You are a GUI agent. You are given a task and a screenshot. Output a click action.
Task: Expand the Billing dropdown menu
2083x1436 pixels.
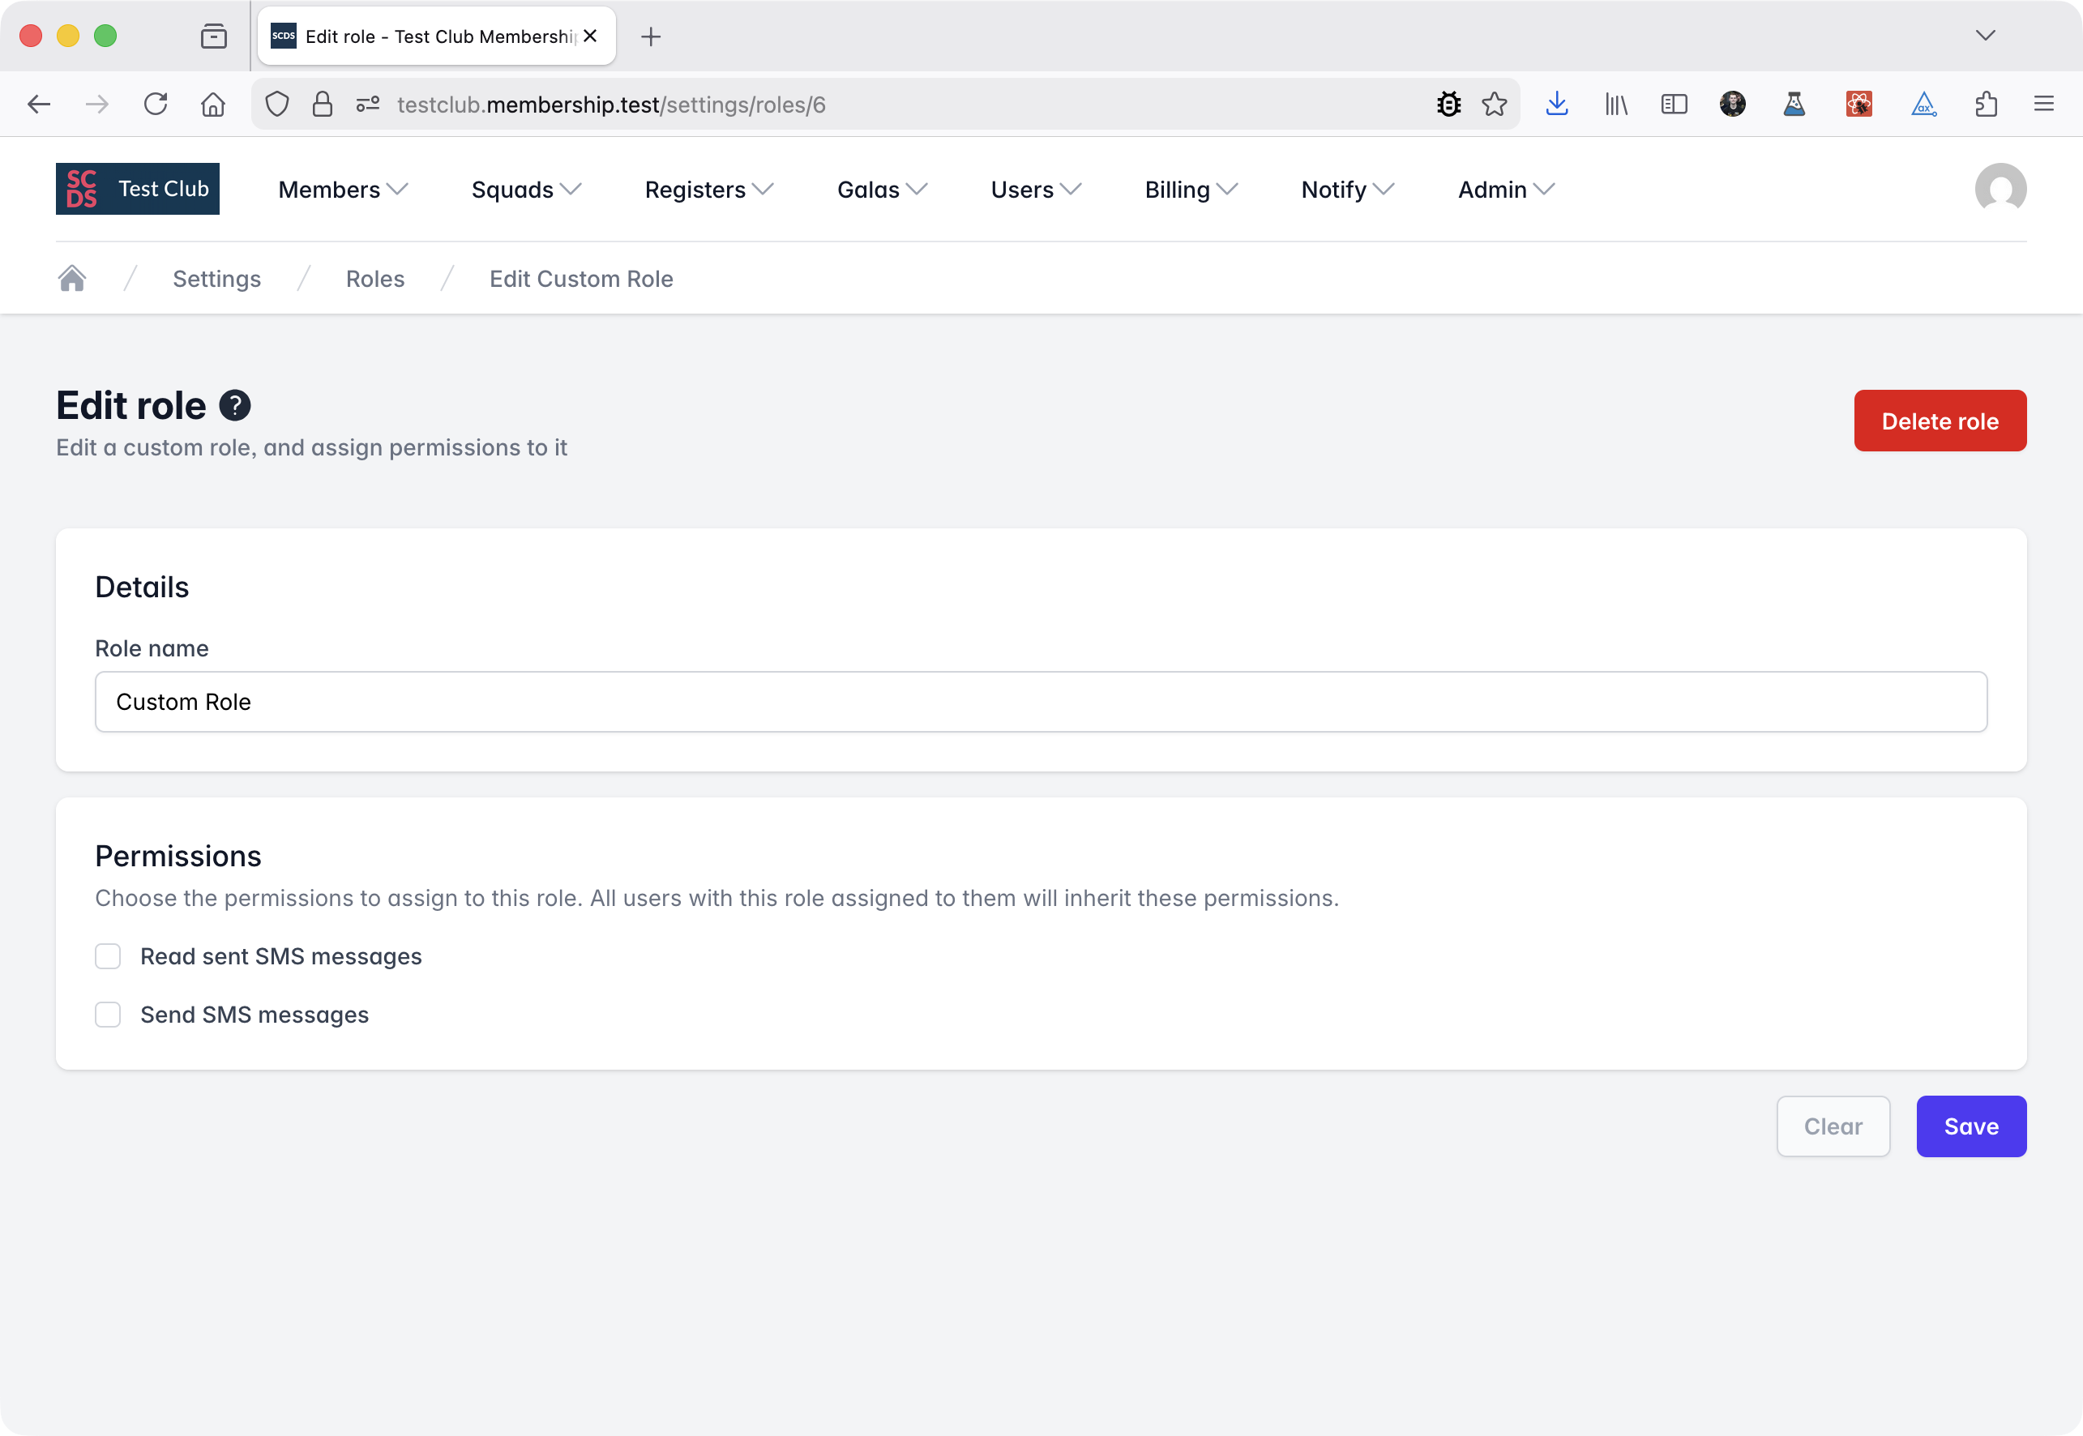pos(1191,190)
